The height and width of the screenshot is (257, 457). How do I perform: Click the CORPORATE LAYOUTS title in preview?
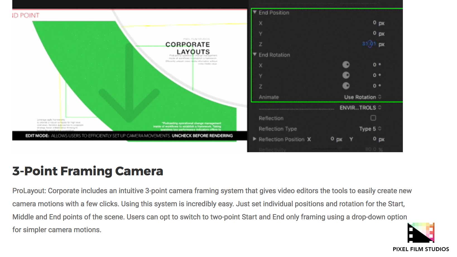point(187,48)
